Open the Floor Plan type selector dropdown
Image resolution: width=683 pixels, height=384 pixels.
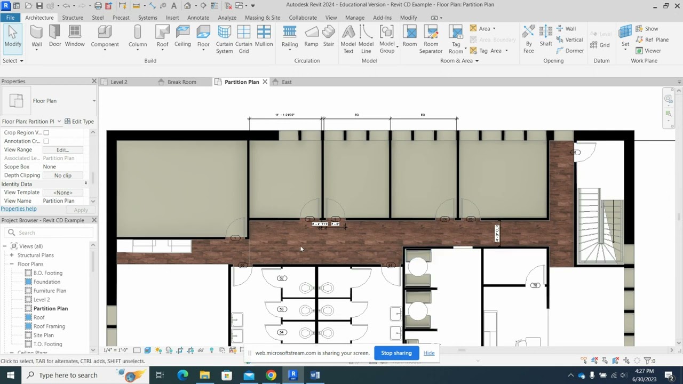coord(94,101)
